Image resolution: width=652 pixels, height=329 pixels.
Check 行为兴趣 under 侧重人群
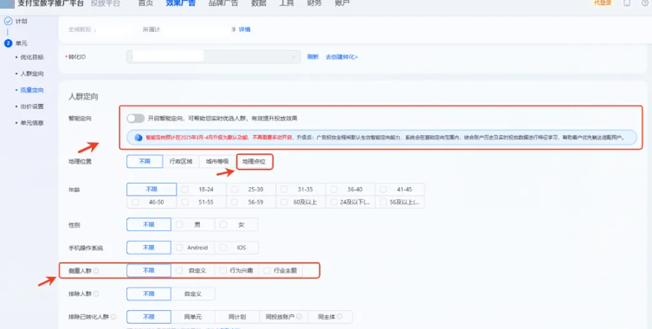point(223,270)
